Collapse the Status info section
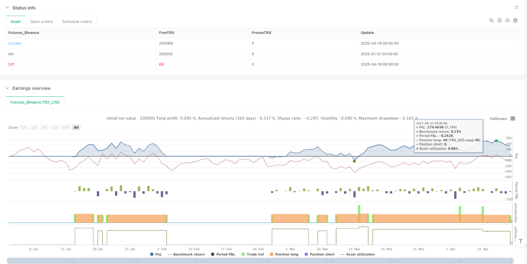This screenshot has width=527, height=264. click(x=7, y=8)
